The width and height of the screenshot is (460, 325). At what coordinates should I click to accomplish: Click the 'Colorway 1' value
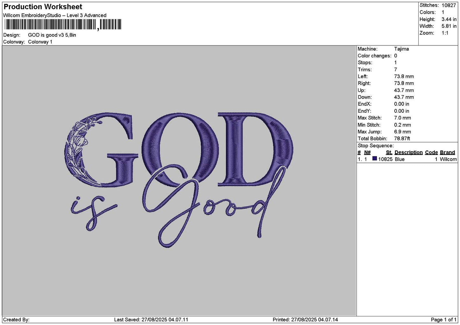click(x=40, y=42)
